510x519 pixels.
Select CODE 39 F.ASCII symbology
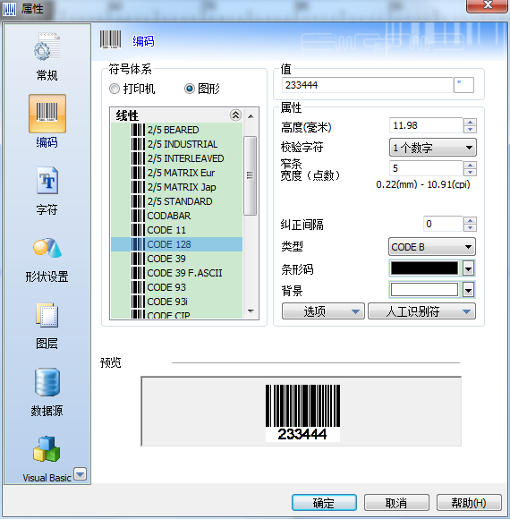177,273
